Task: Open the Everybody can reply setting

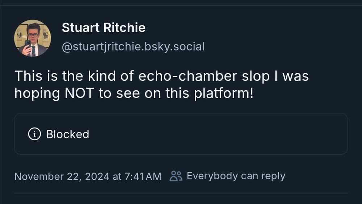Action: coord(236,176)
